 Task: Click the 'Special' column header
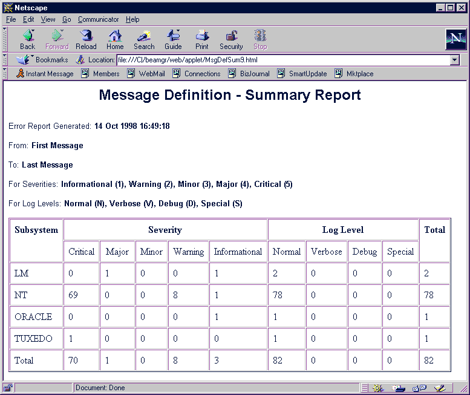[x=400, y=252]
